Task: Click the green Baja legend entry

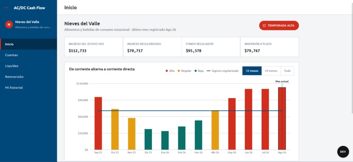Action: tap(199, 71)
